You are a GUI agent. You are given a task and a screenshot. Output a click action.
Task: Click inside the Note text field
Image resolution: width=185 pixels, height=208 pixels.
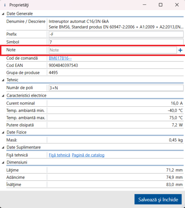[x=113, y=50]
